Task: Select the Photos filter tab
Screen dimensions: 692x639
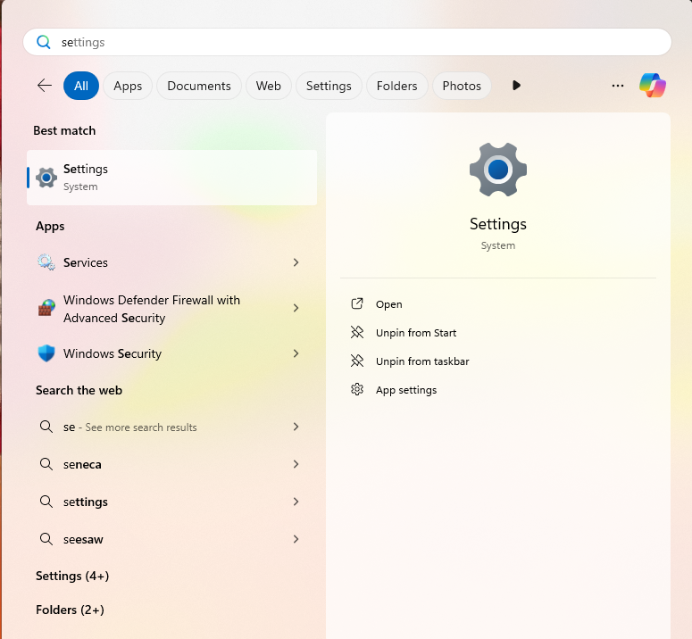Action: coord(462,86)
